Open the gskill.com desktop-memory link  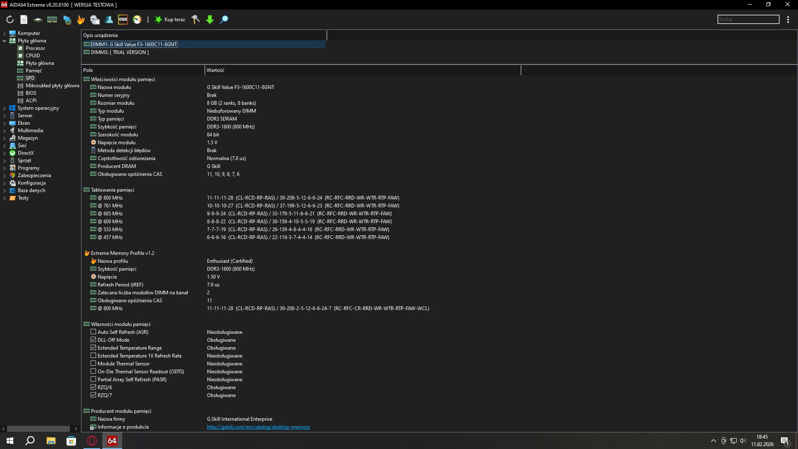point(259,427)
